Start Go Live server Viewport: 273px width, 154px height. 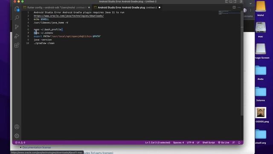pyautogui.click(x=224, y=142)
